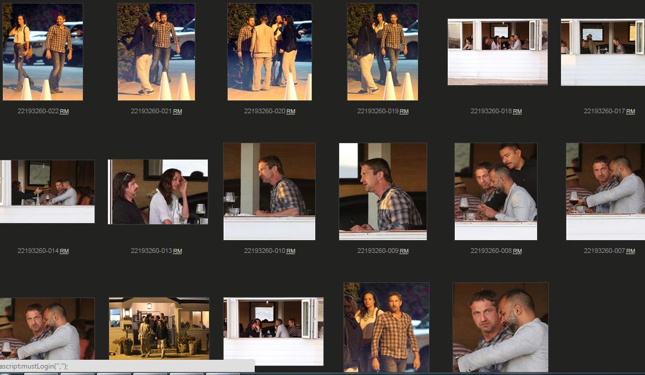Open photo thumbnail labeled 22193260-022
Image resolution: width=645 pixels, height=375 pixels.
(x=43, y=52)
